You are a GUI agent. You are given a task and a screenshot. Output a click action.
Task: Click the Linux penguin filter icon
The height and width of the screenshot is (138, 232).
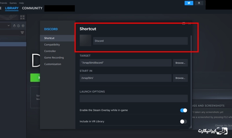point(14,26)
